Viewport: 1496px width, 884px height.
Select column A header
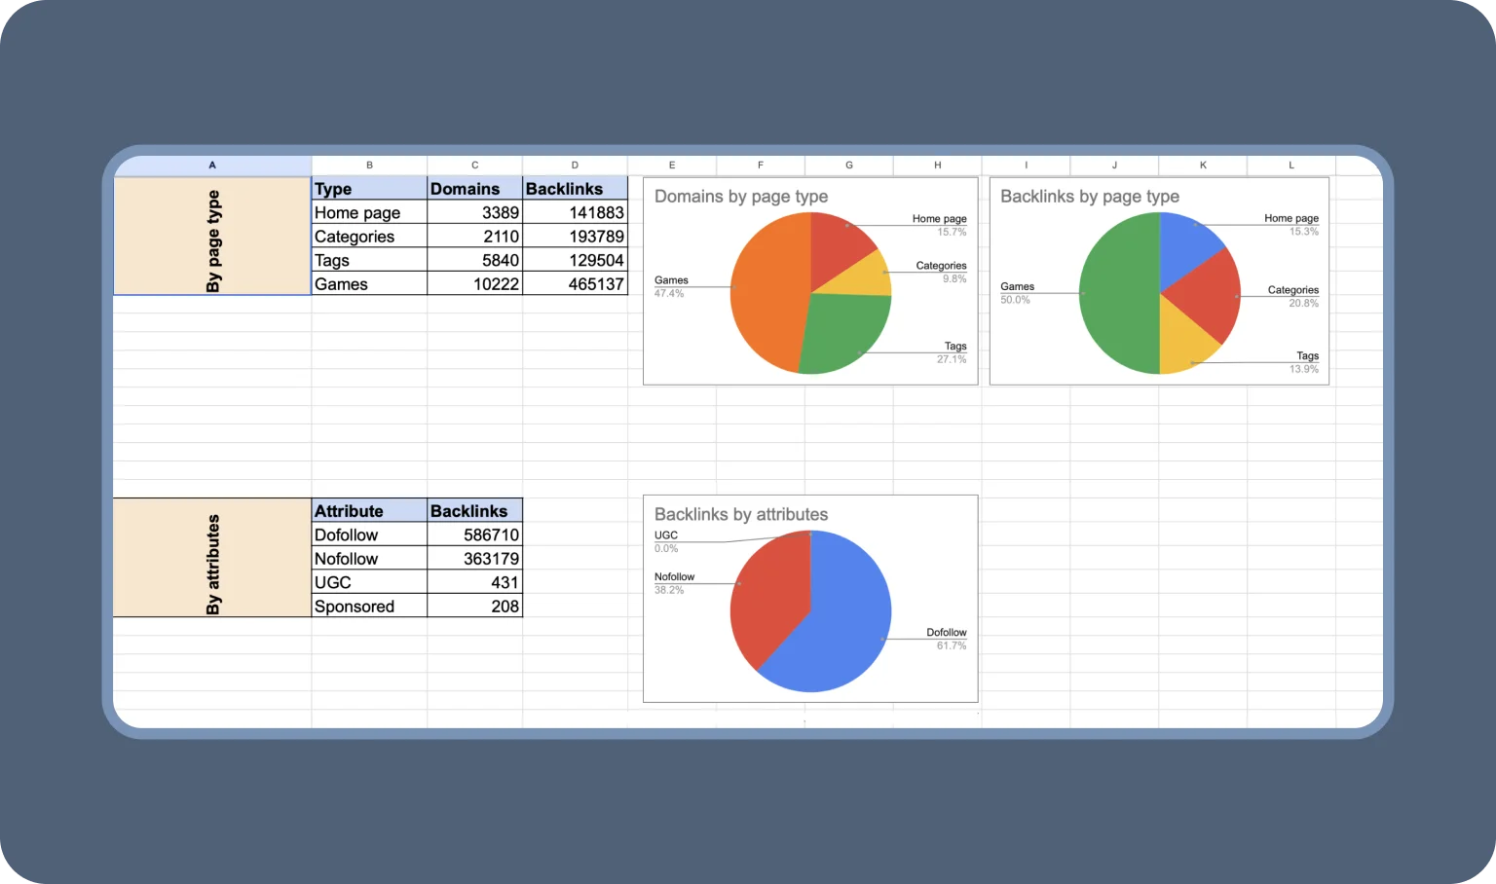click(212, 166)
